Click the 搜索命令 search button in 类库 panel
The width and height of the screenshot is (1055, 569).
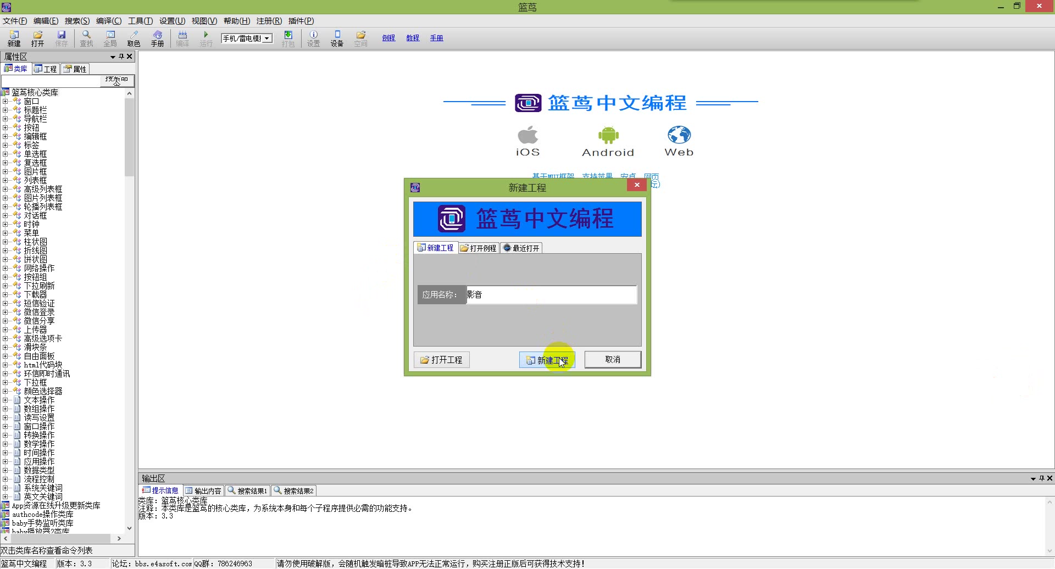(117, 81)
